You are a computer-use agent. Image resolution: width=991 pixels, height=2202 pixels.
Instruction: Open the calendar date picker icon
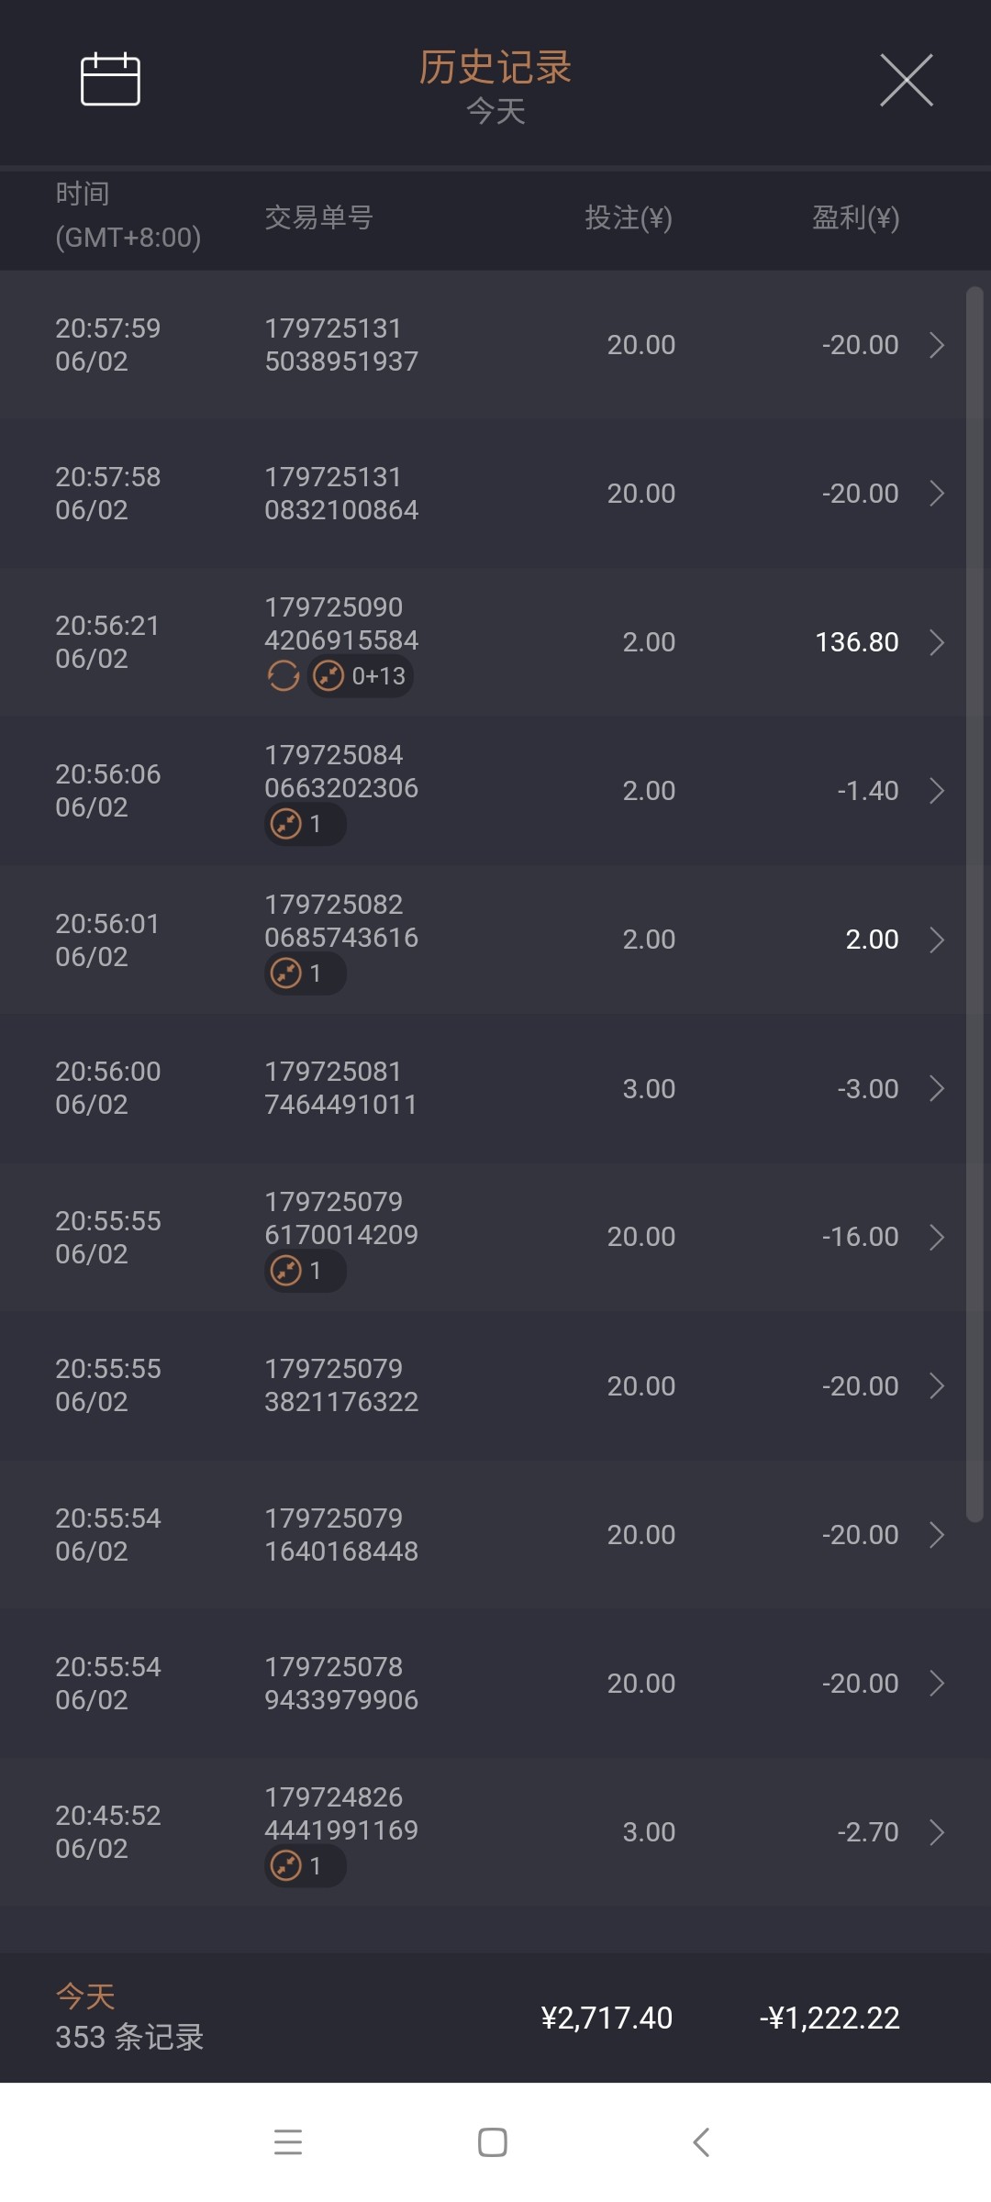(x=110, y=80)
